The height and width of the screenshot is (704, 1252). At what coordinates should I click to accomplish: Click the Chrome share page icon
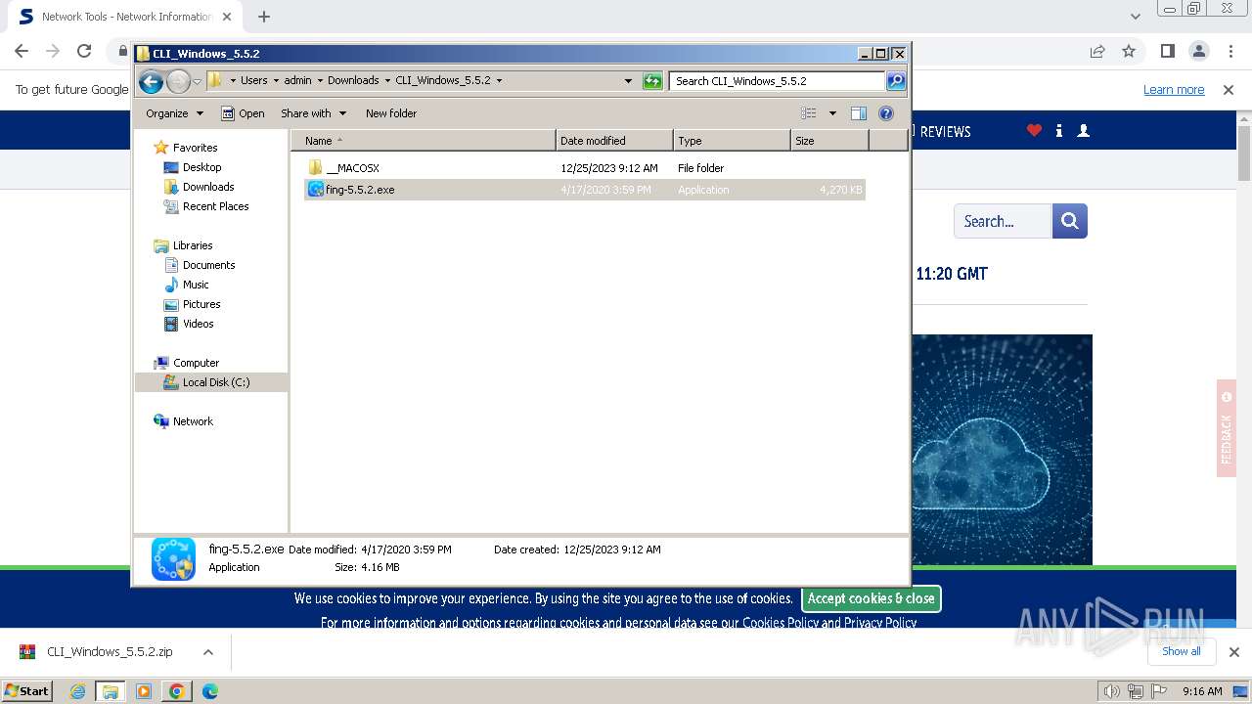[x=1097, y=51]
